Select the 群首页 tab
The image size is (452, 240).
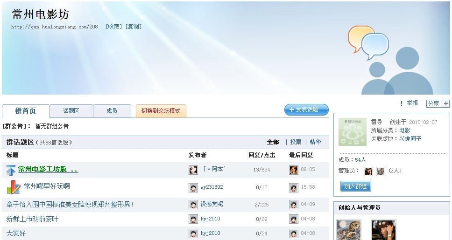pyautogui.click(x=25, y=111)
